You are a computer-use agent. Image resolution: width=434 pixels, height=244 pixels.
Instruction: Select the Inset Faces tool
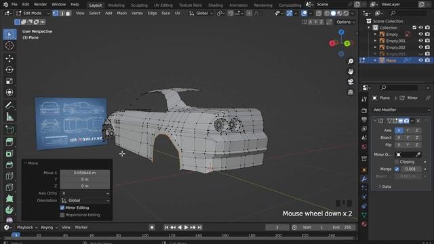point(9,154)
